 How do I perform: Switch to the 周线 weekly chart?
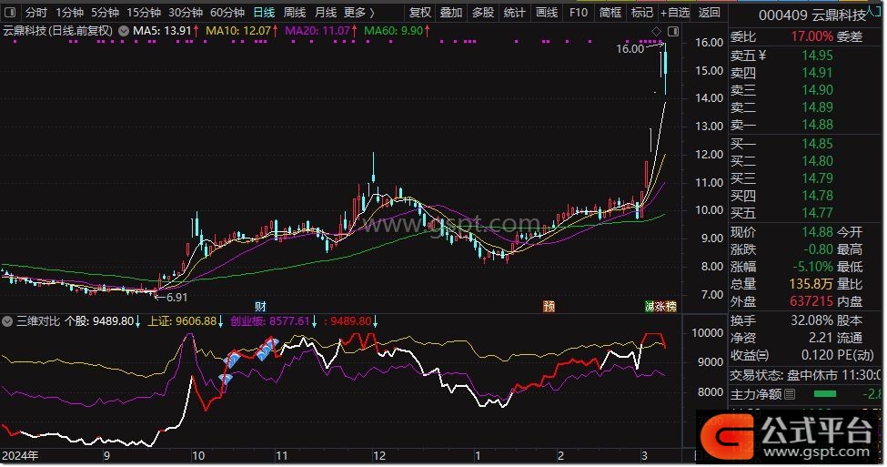294,13
